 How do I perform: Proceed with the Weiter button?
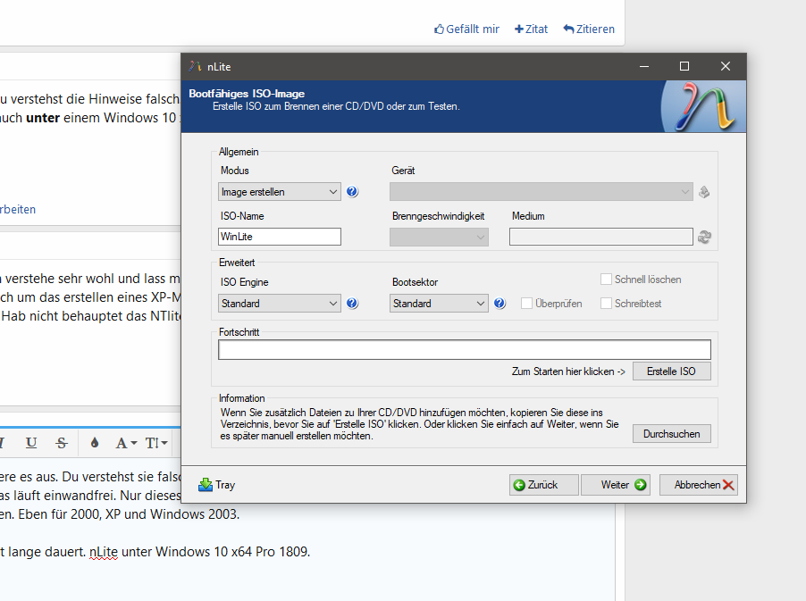click(616, 484)
